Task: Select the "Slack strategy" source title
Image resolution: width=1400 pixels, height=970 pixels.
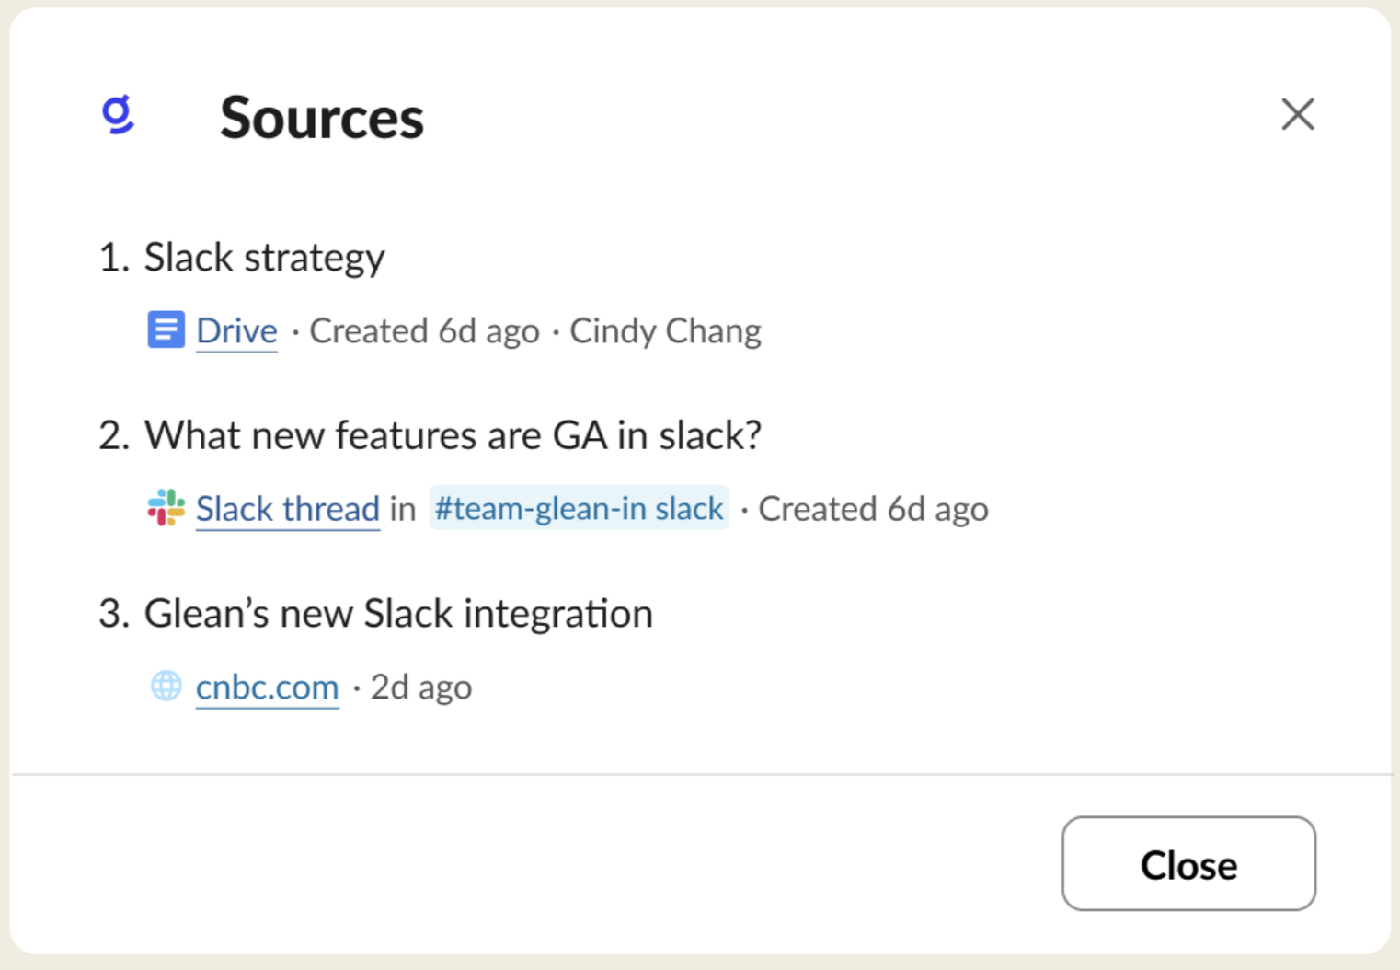Action: pyautogui.click(x=264, y=258)
